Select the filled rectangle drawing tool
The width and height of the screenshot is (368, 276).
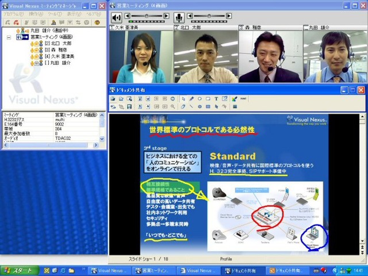(x=208, y=107)
